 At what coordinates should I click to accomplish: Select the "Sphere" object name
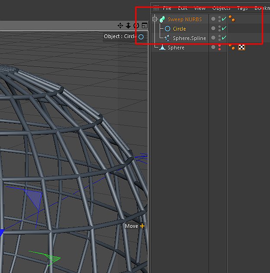pyautogui.click(x=176, y=47)
